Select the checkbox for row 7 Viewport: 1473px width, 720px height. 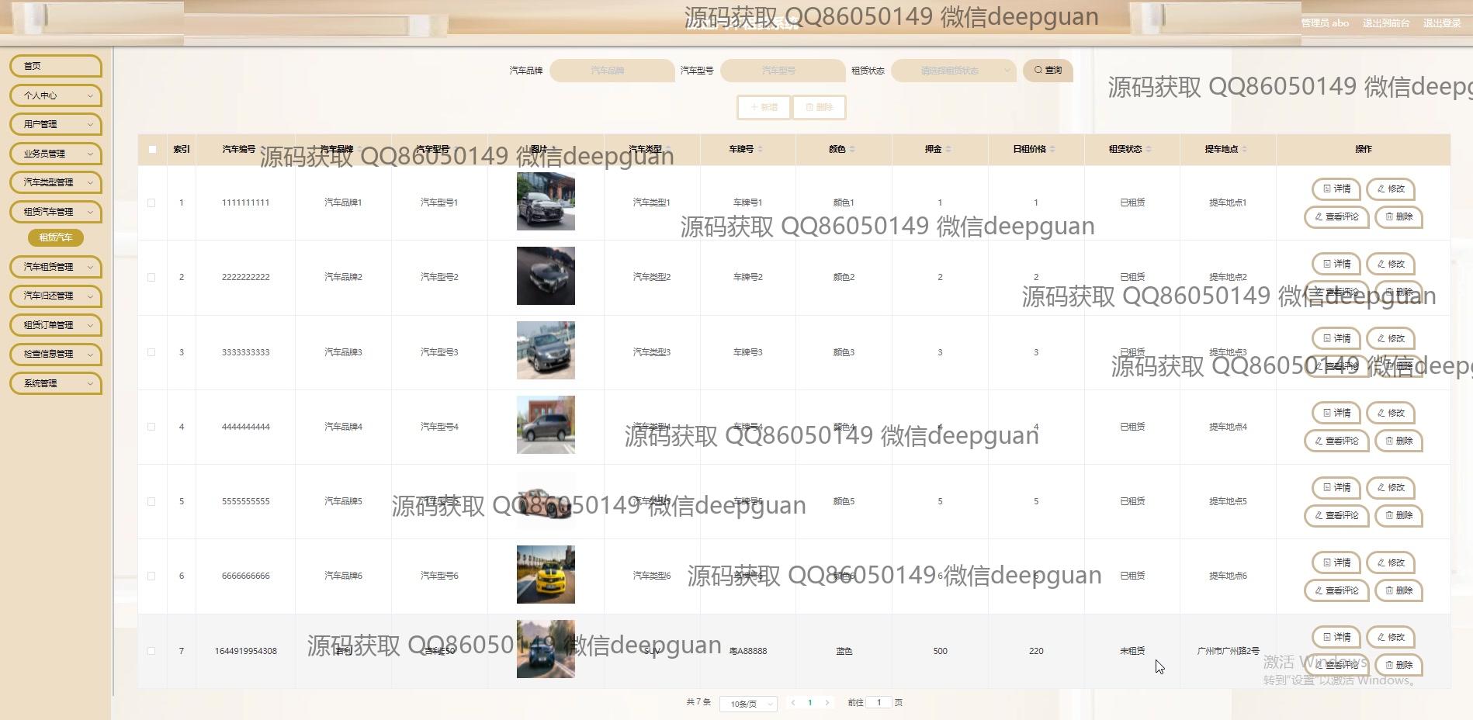151,651
